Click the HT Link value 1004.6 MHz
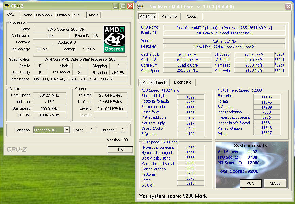295x204 pixels. pyautogui.click(x=49, y=115)
